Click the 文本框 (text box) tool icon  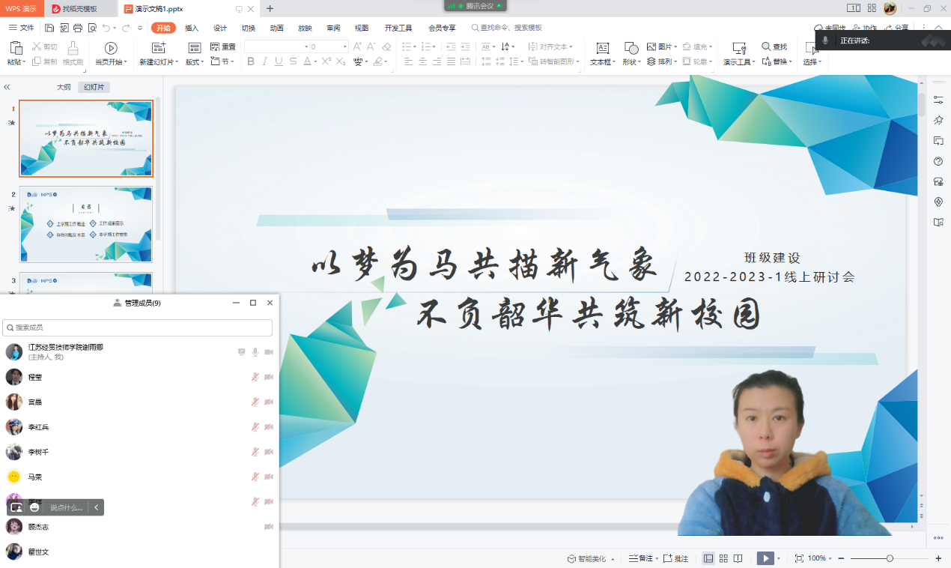point(602,48)
